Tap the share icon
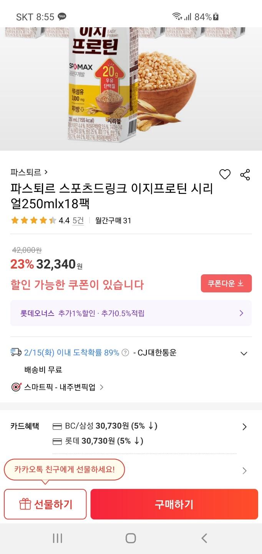Viewport: 262px width, 554px height. [x=245, y=174]
